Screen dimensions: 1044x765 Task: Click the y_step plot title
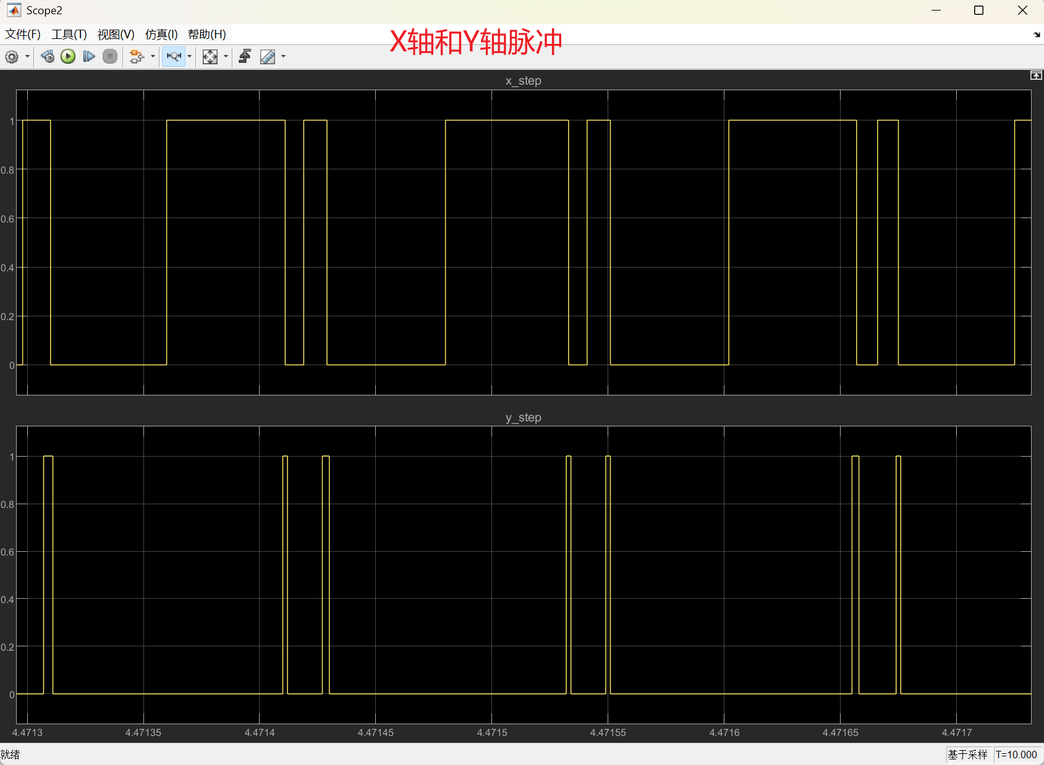point(524,418)
